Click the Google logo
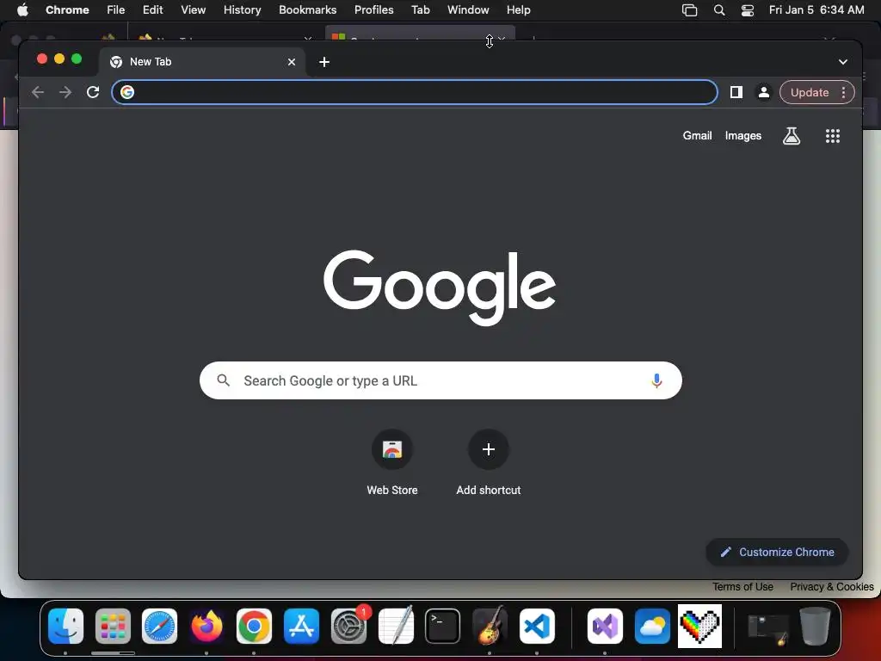Image resolution: width=881 pixels, height=661 pixels. pyautogui.click(x=440, y=287)
